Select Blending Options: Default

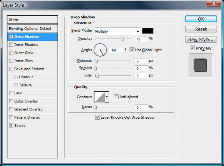(x=32, y=29)
